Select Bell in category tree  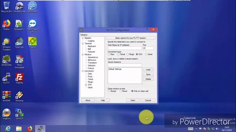click(89, 49)
